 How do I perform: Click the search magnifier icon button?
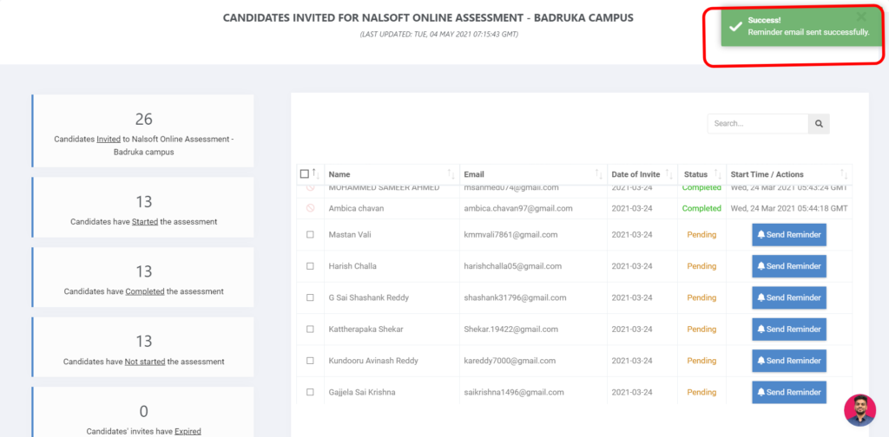pyautogui.click(x=819, y=123)
